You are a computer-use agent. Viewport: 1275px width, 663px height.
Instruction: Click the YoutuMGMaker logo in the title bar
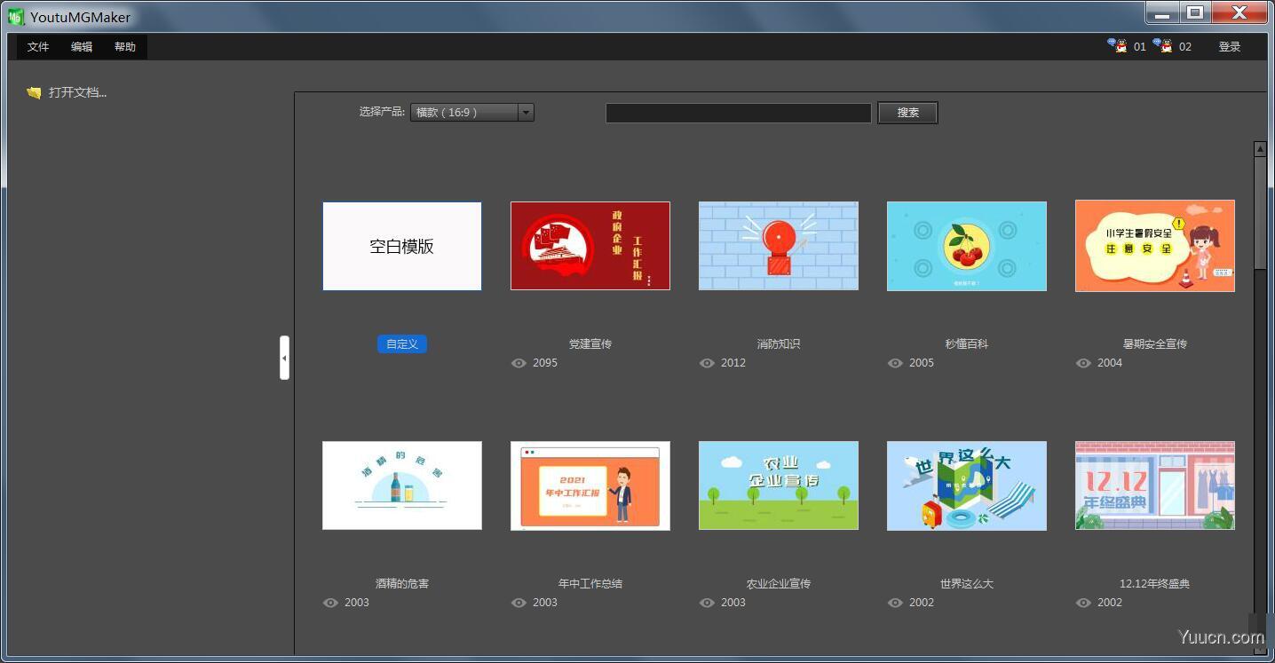[14, 15]
